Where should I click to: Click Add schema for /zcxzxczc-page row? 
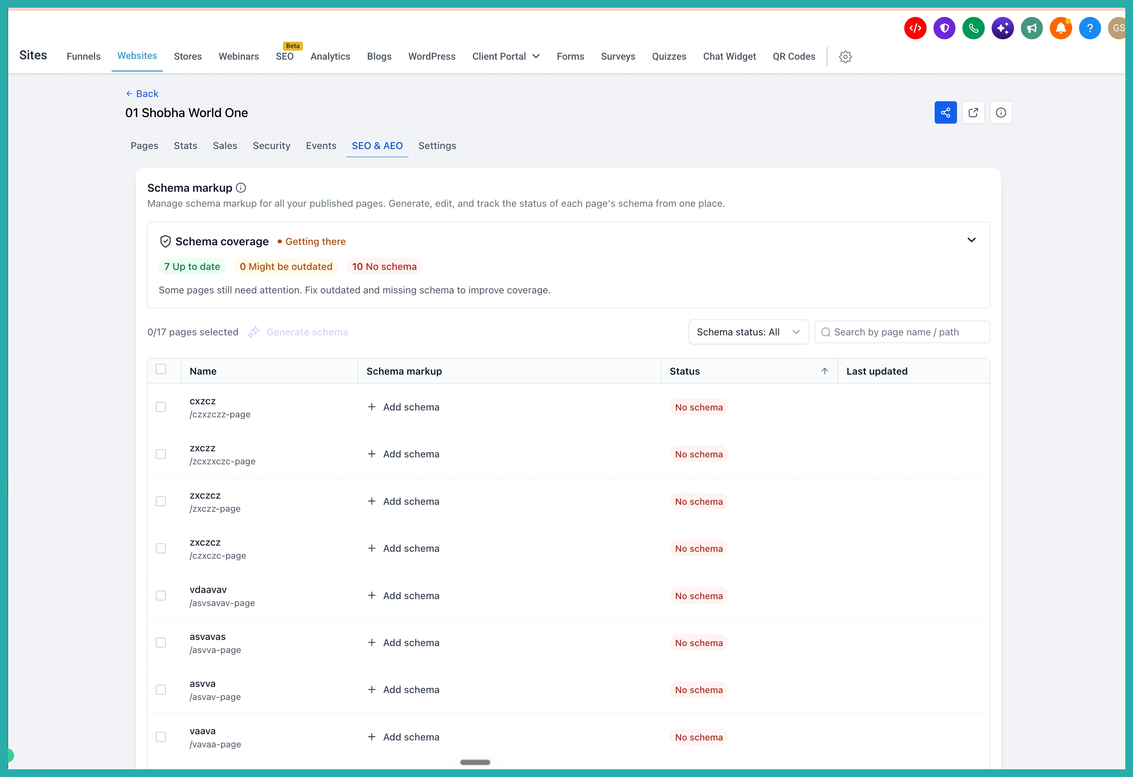pyautogui.click(x=403, y=454)
